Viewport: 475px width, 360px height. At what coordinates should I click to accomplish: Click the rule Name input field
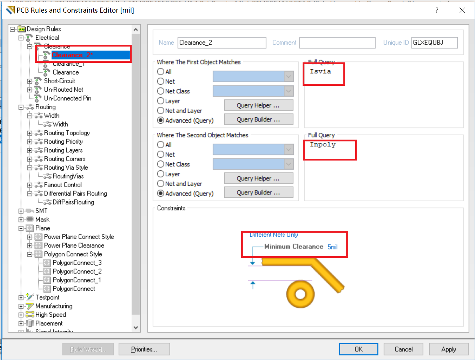pyautogui.click(x=222, y=43)
